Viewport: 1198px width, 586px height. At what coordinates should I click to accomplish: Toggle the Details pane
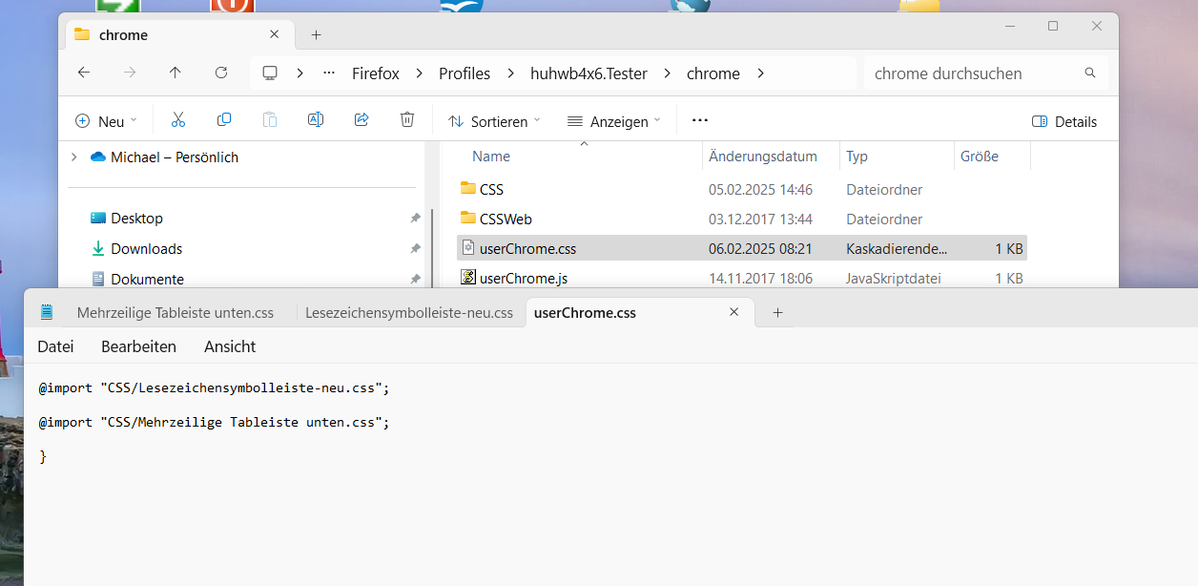point(1064,121)
